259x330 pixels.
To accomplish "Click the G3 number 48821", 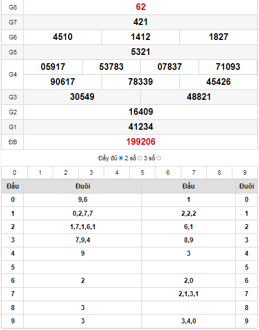I will pos(199,97).
